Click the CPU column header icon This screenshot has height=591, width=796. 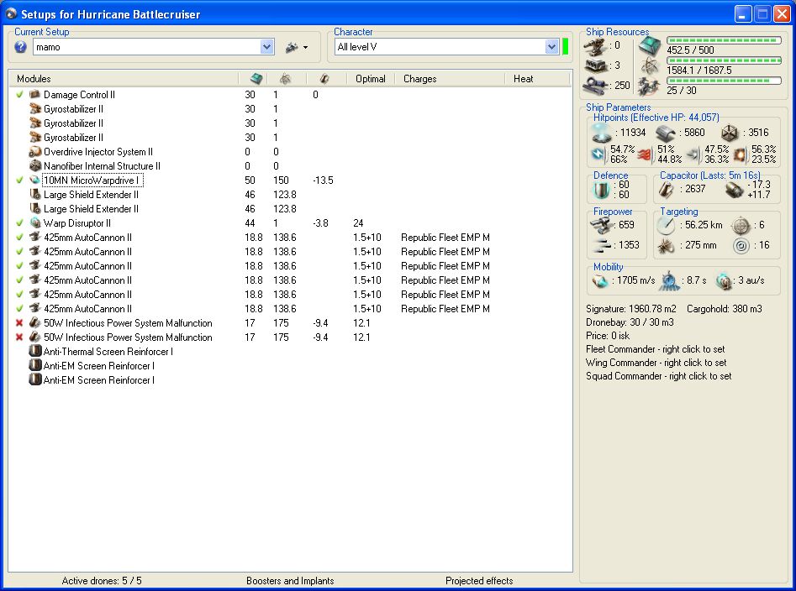(x=256, y=79)
